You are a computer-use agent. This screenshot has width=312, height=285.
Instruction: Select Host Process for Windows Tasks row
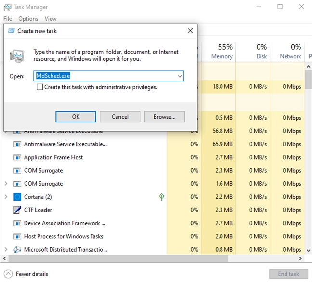[152, 237]
